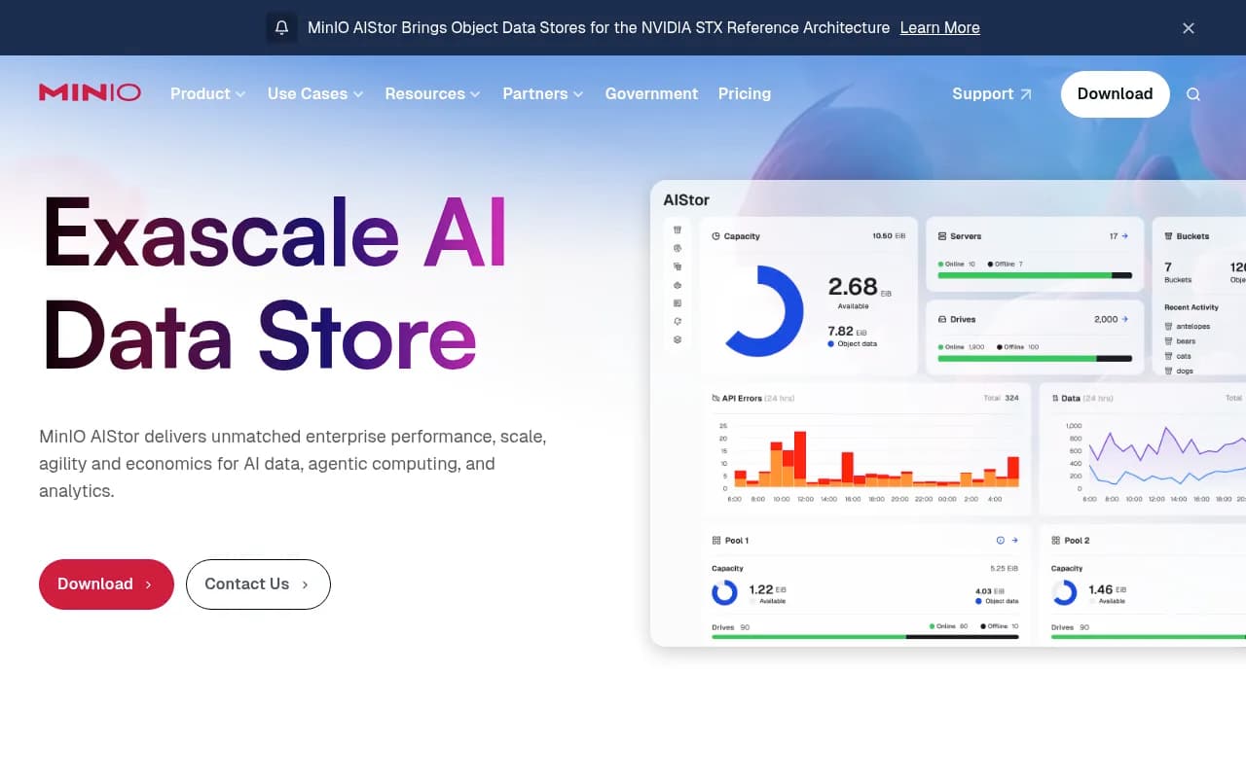
Task: Expand the Use Cases menu
Action: point(315,94)
